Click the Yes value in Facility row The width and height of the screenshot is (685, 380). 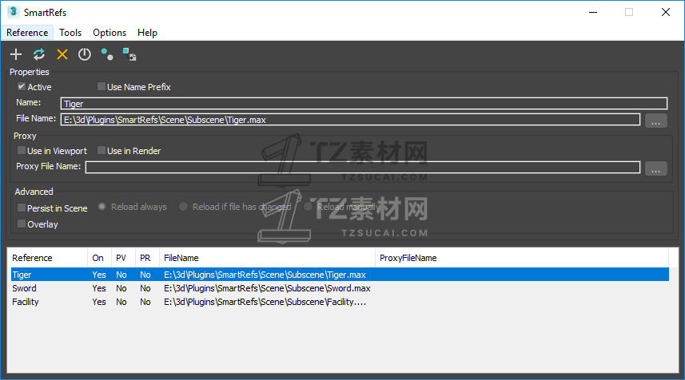tap(99, 302)
